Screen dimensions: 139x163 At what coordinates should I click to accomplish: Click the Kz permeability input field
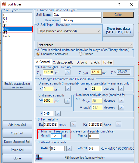tap(95, 125)
